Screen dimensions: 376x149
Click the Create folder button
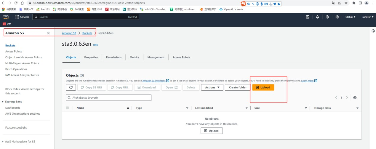(x=238, y=87)
